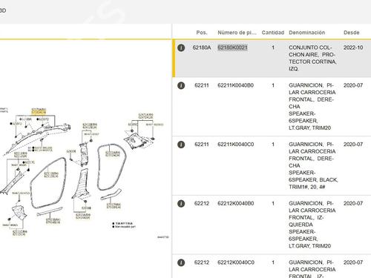371x278 pixels.
Task: Click the Cantidad column header
Action: (273, 33)
